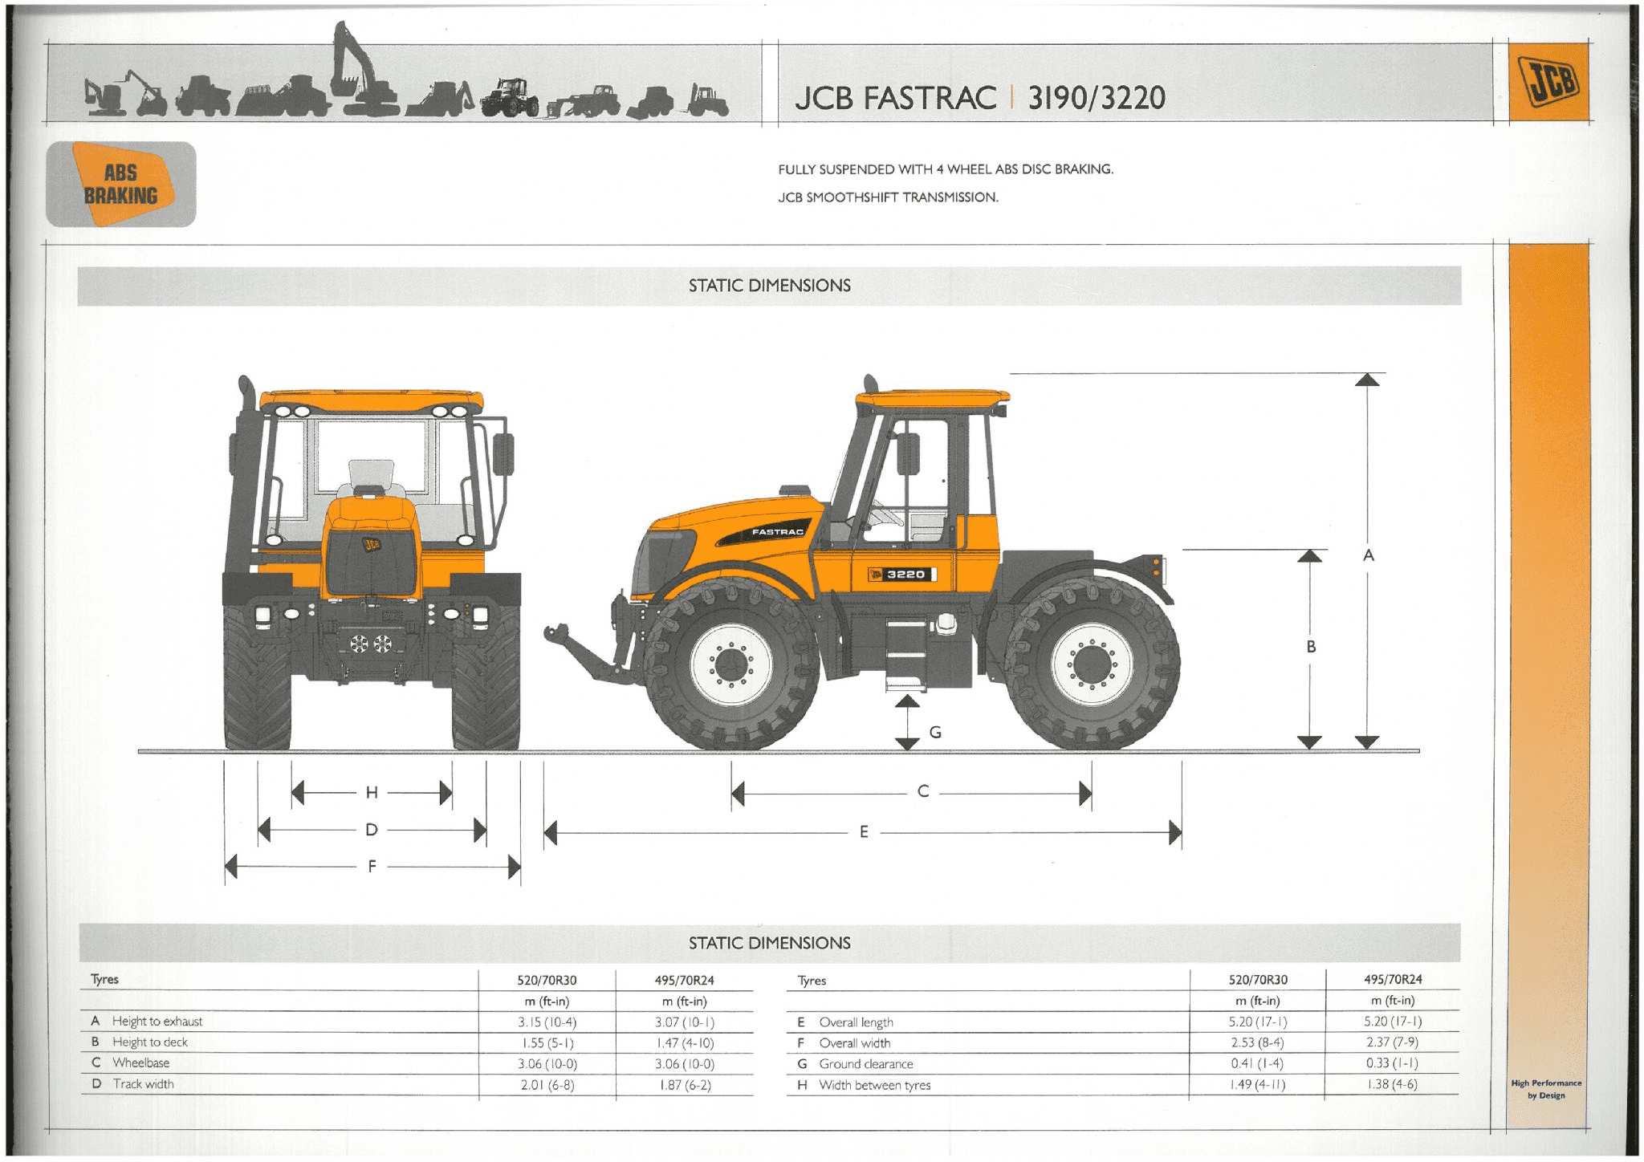Select the dump truck silhouette in header
This screenshot has height=1162, width=1644.
click(202, 96)
